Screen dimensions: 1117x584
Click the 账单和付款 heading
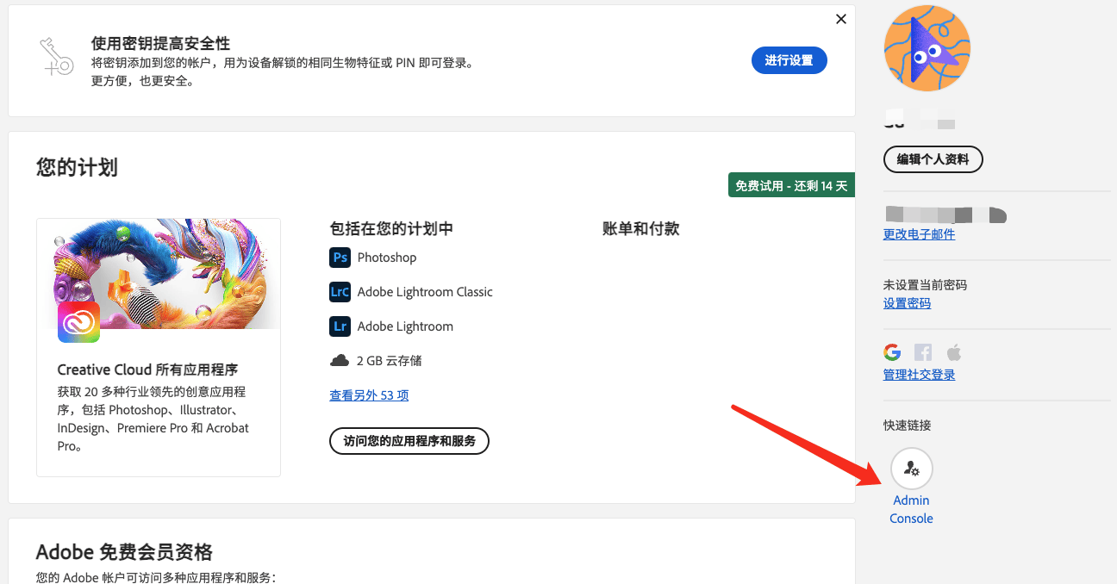click(641, 228)
